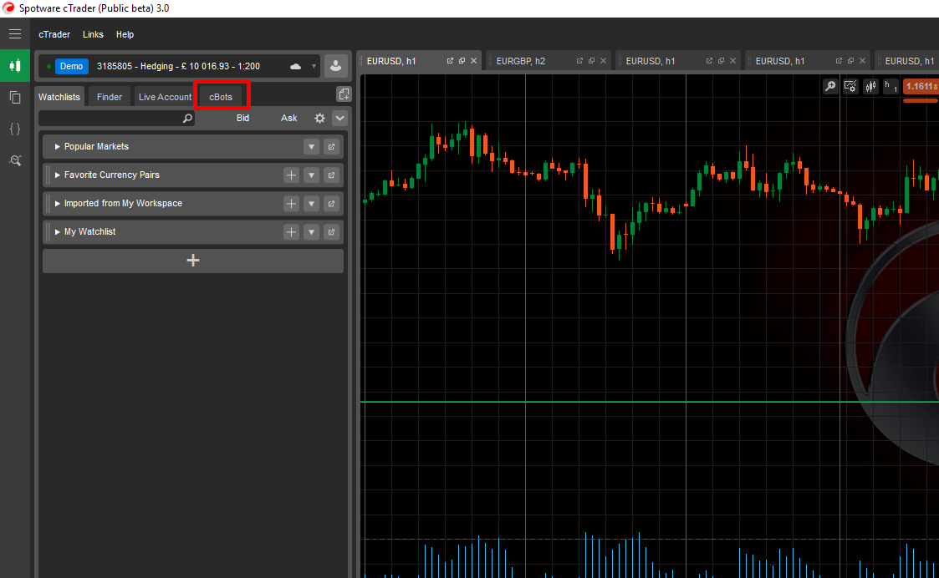Close the active EURUSD, h1 chart tab

pos(474,61)
